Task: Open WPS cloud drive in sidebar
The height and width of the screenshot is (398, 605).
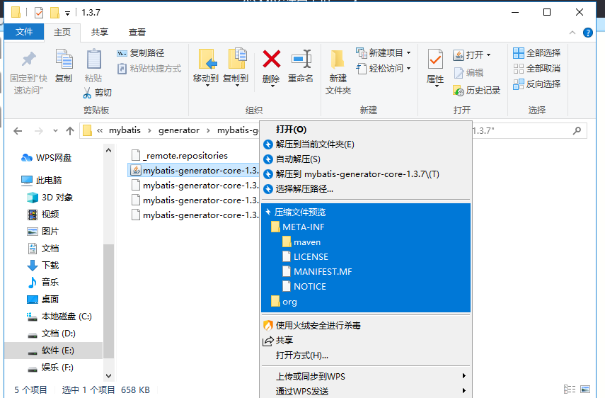Action: (46, 158)
